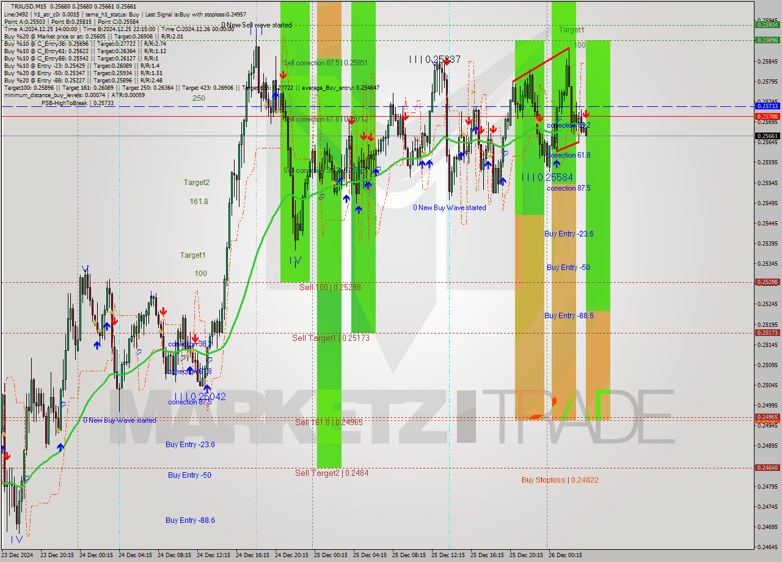This screenshot has height=562, width=782.
Task: Click 'Buy Entry -23.6' under the 0.25042 wave
Action: pos(190,445)
